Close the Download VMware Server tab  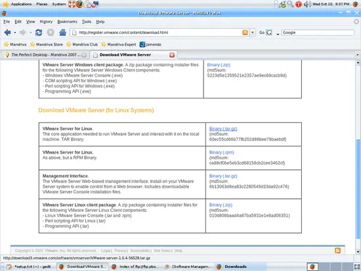click(172, 55)
